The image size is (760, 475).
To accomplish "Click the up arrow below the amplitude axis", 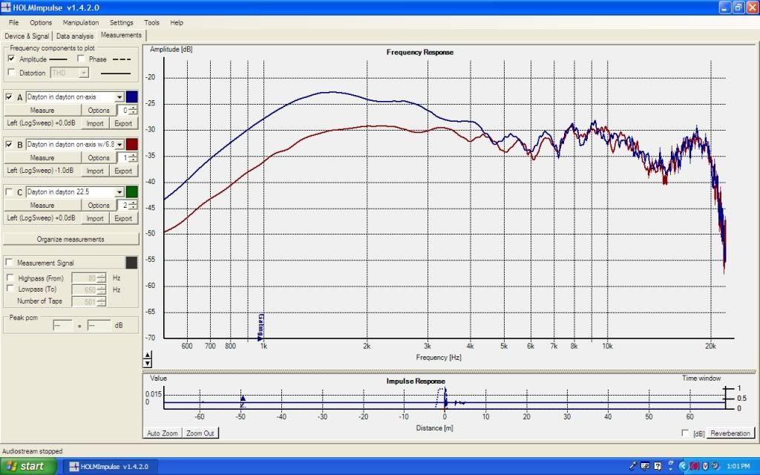I will coord(147,356).
